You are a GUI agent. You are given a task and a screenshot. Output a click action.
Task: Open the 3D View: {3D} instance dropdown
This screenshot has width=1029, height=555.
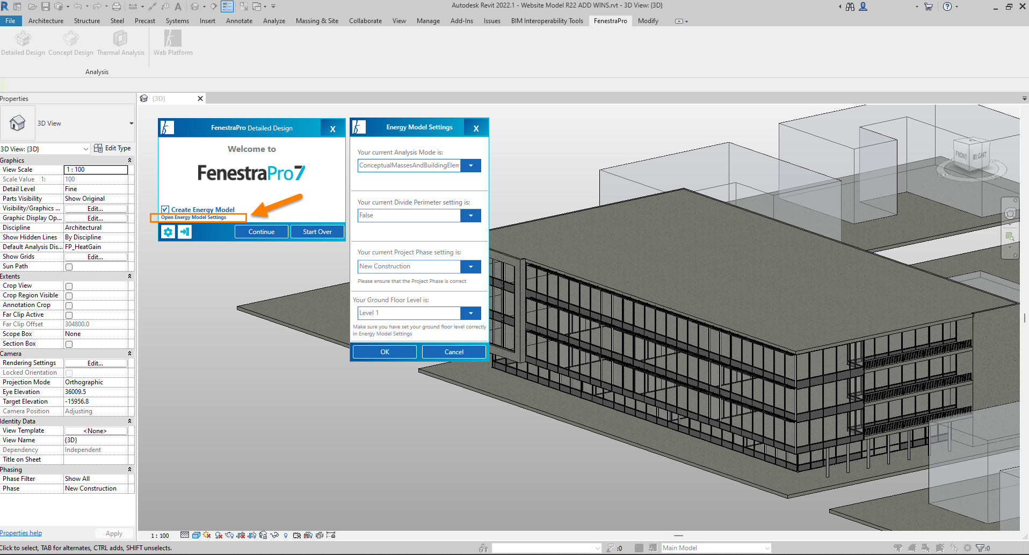86,149
